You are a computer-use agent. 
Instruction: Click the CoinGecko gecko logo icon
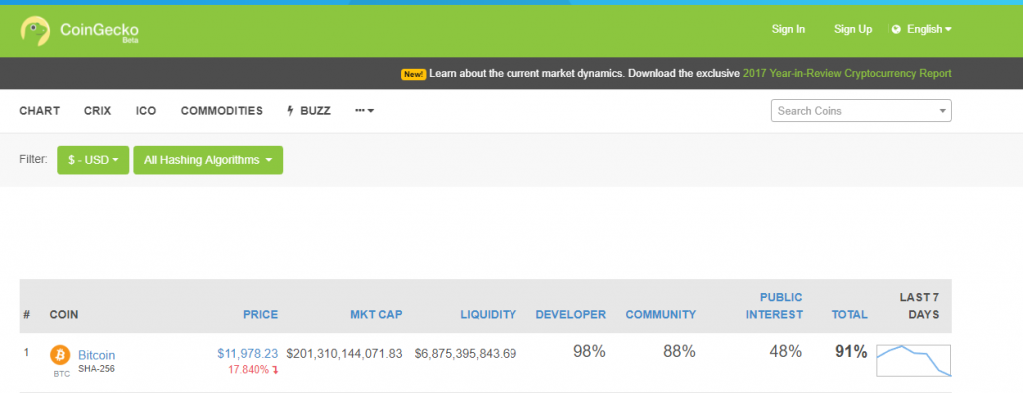[35, 31]
